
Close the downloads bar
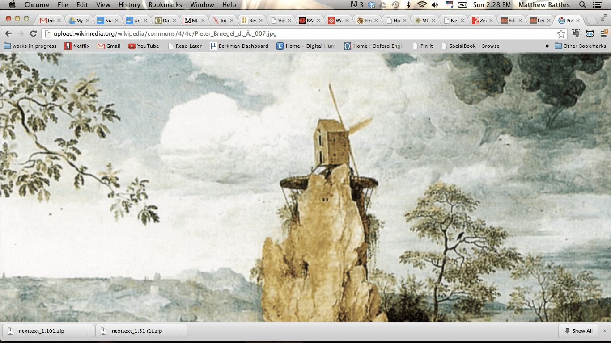(x=605, y=331)
